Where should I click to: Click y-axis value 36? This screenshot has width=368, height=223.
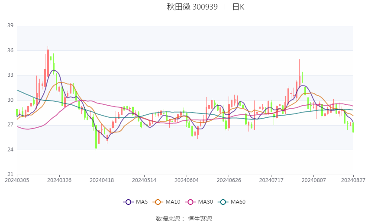coord(10,50)
